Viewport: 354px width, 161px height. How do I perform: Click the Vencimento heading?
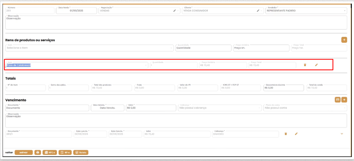click(x=16, y=100)
